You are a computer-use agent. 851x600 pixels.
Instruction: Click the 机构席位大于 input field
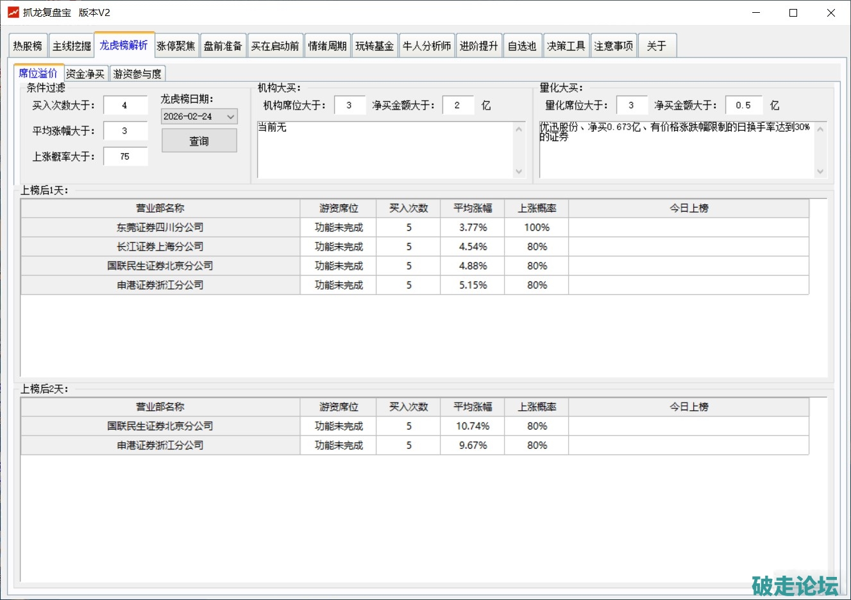click(350, 105)
